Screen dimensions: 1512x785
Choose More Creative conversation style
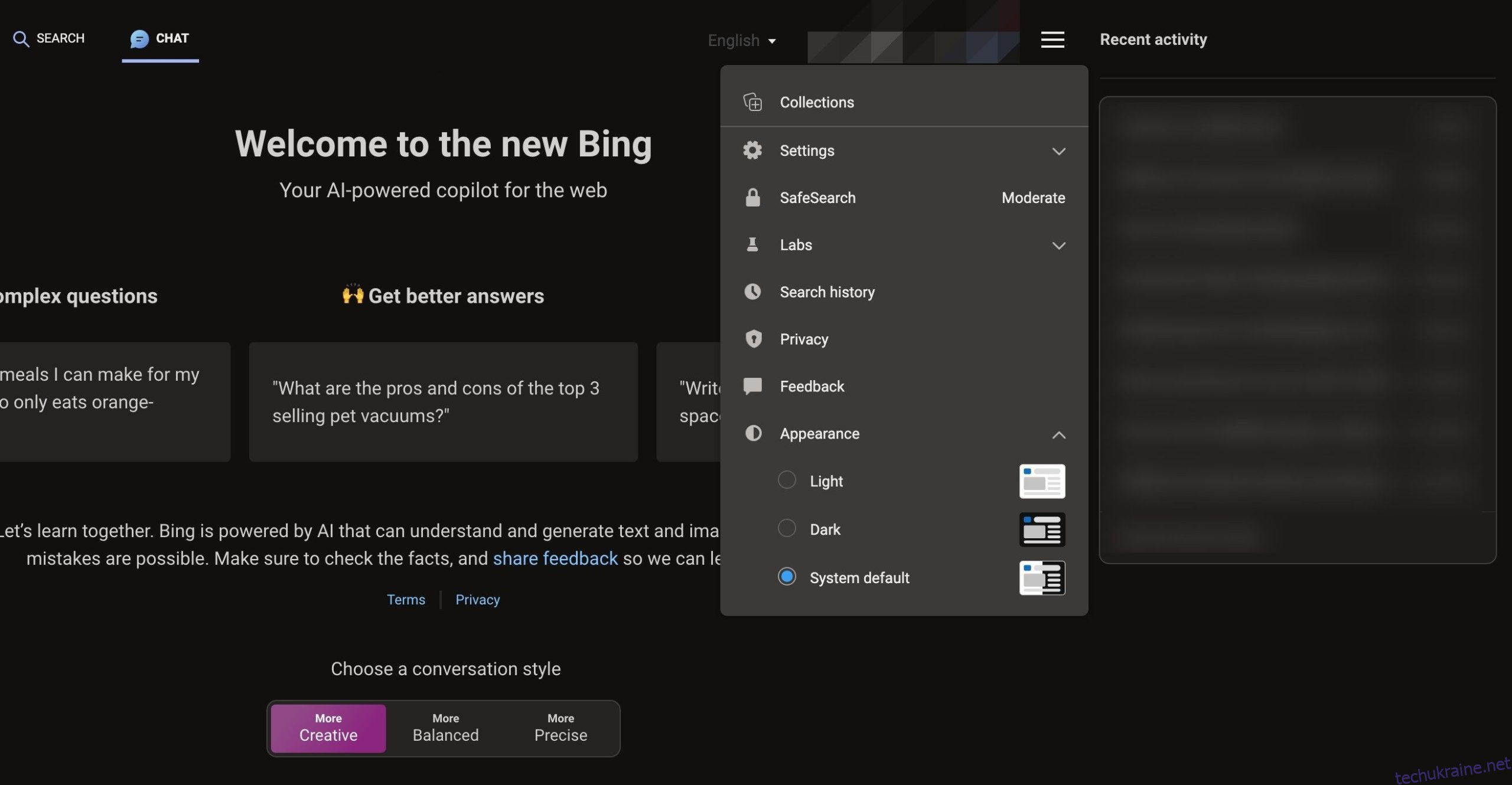click(328, 728)
